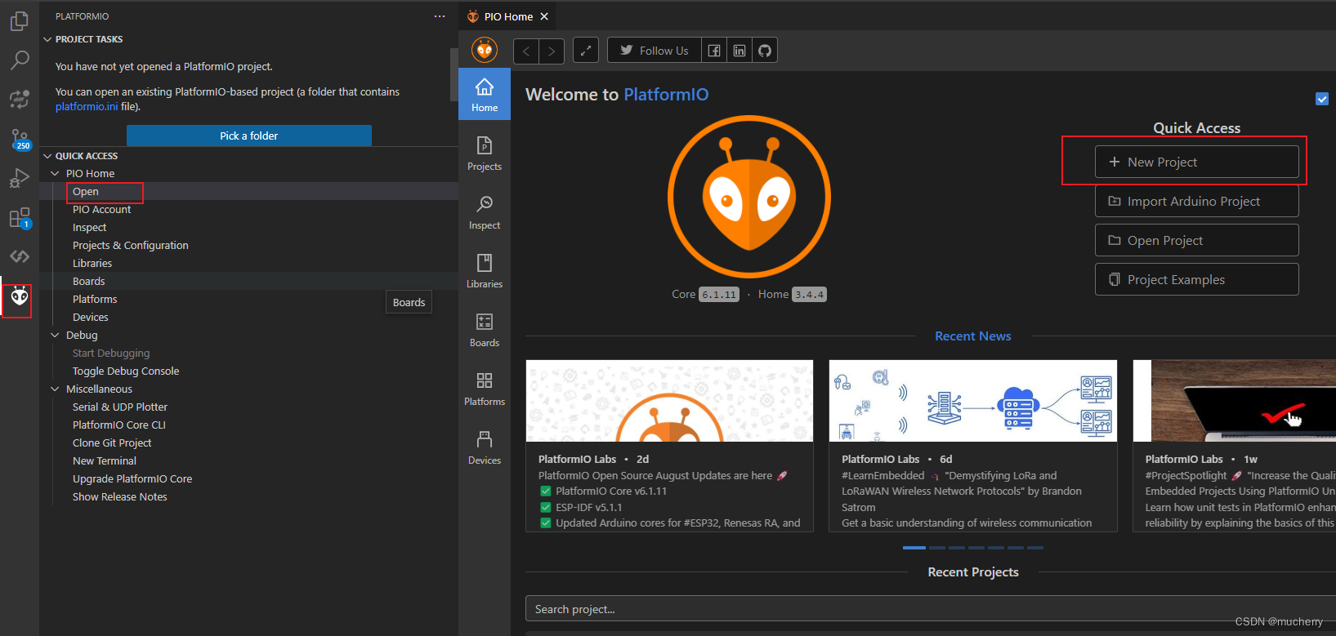Select the first news carousel page indicator
Viewport: 1336px width, 636px height.
tap(914, 548)
